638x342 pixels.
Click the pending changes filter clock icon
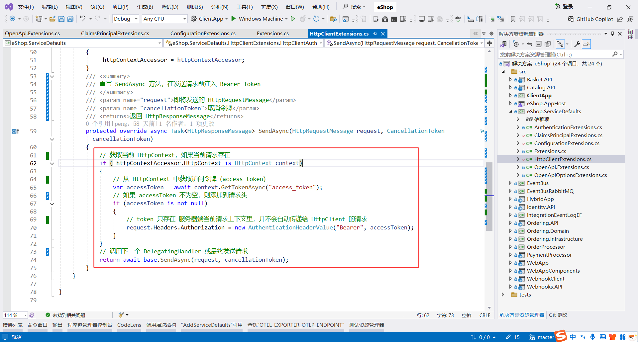click(516, 44)
